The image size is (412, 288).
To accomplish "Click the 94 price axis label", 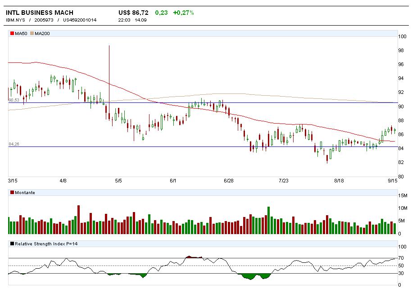I will coord(401,78).
